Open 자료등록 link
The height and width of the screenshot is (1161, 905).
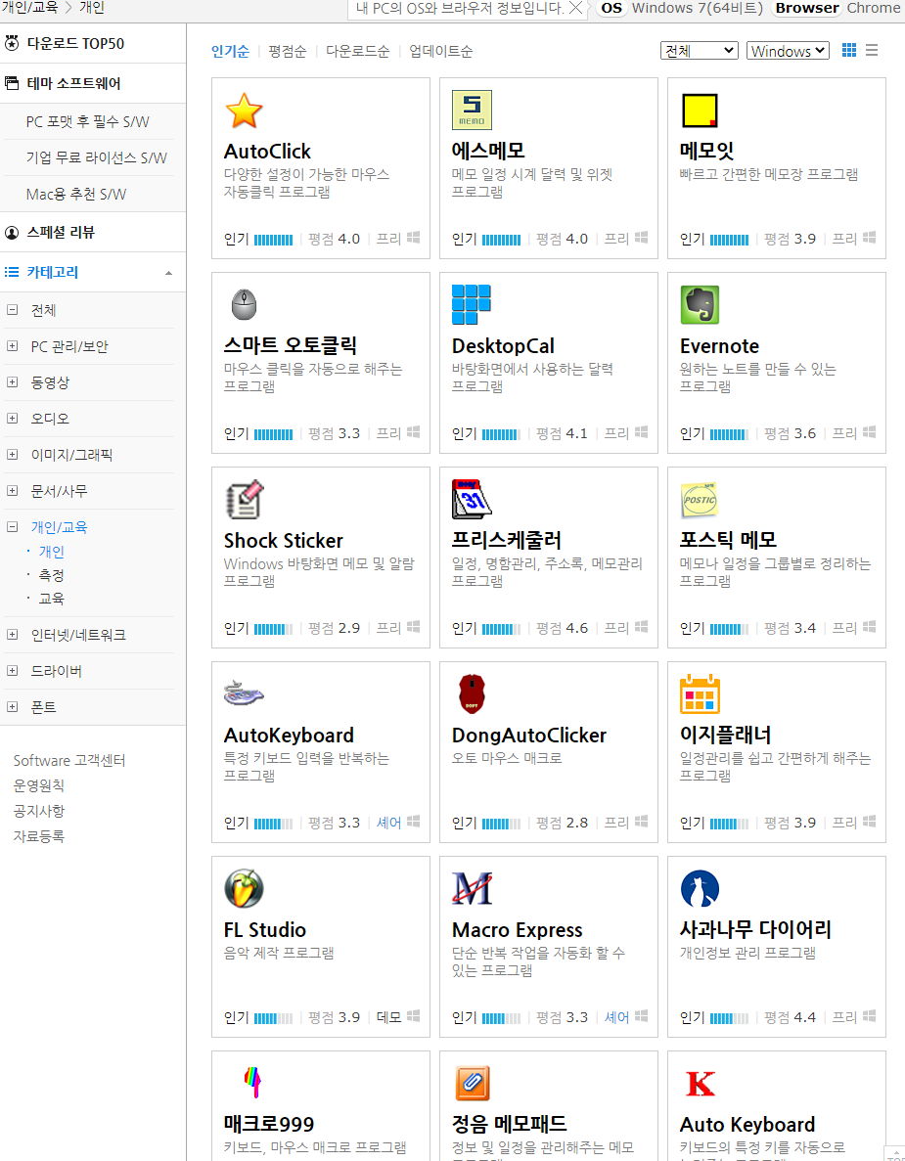(x=38, y=836)
